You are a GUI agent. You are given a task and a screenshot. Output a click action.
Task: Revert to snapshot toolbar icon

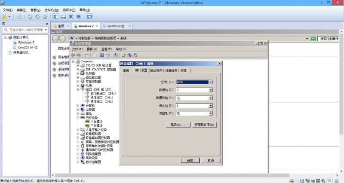coord(37,17)
